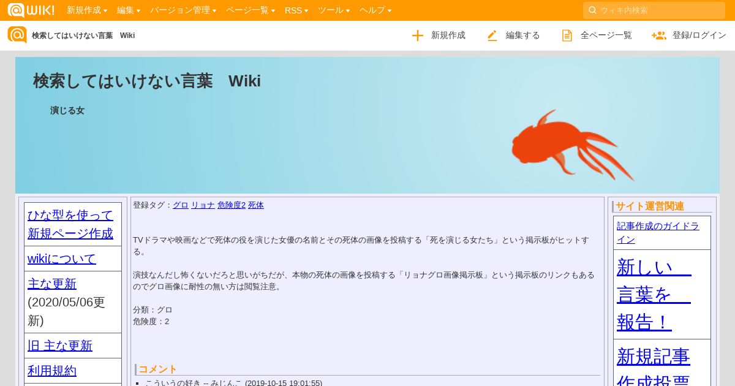Click 全ページ一覧 button text

pyautogui.click(x=606, y=36)
